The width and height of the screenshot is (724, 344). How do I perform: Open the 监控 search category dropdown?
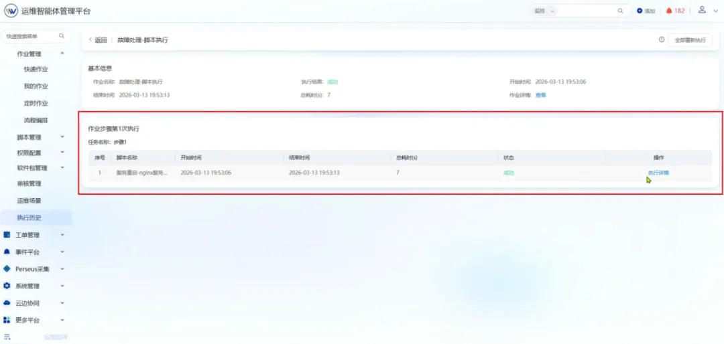point(544,11)
